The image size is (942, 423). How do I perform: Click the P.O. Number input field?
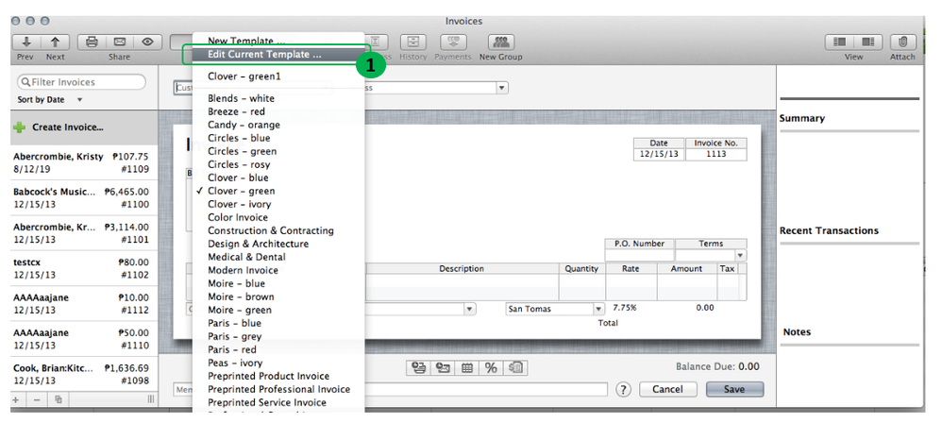pos(639,255)
